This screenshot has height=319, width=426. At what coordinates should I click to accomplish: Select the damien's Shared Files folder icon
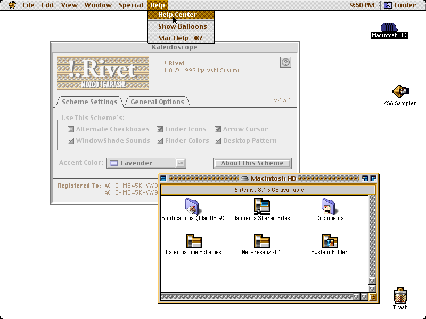261,206
